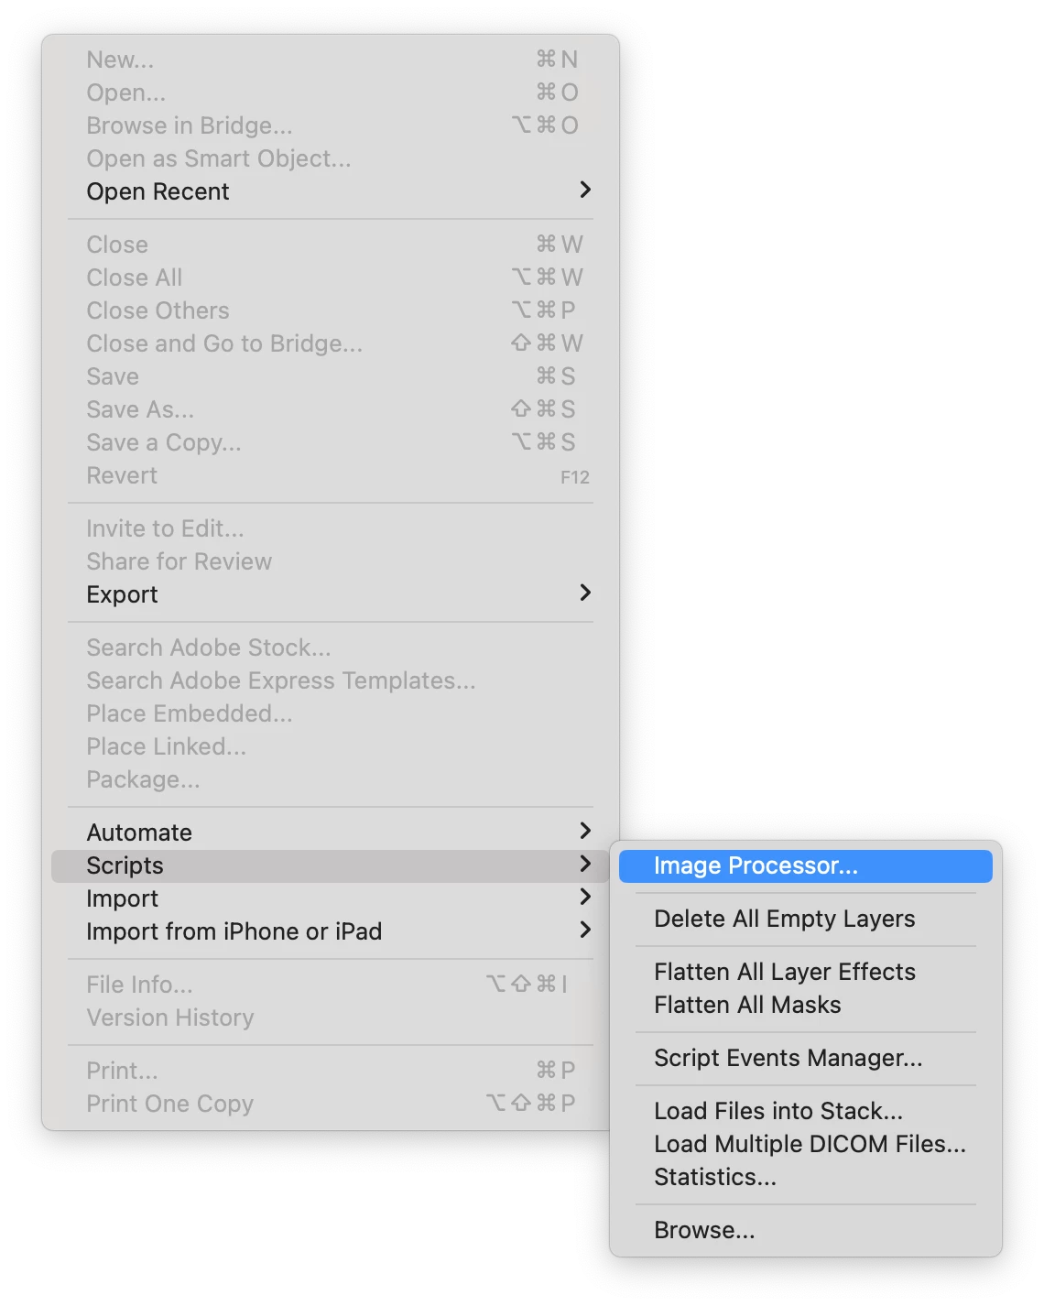Open Script Events Manager...
Viewport: 1044px width, 1306px height.
(x=806, y=1058)
